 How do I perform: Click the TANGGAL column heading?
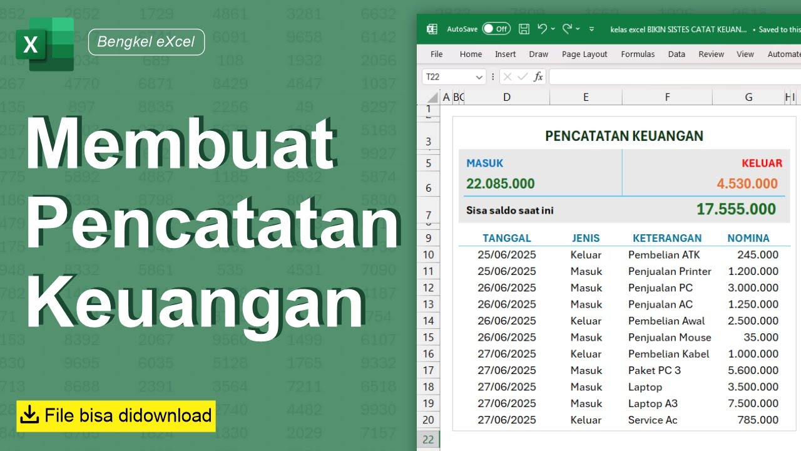(507, 238)
